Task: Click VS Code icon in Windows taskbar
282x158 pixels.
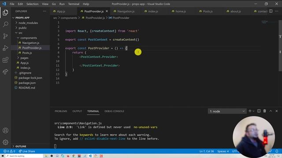Action: click(90, 156)
